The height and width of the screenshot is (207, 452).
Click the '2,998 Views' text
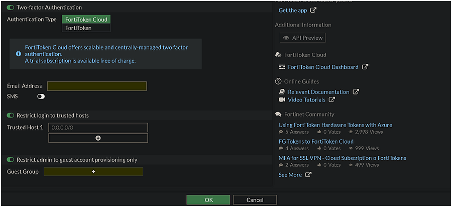[369, 132]
